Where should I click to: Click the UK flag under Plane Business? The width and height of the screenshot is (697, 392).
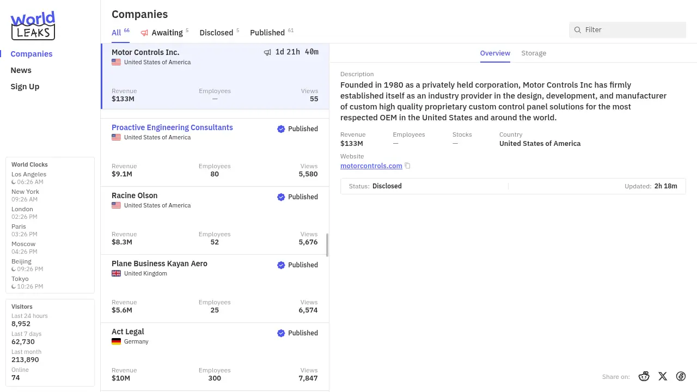tap(116, 273)
